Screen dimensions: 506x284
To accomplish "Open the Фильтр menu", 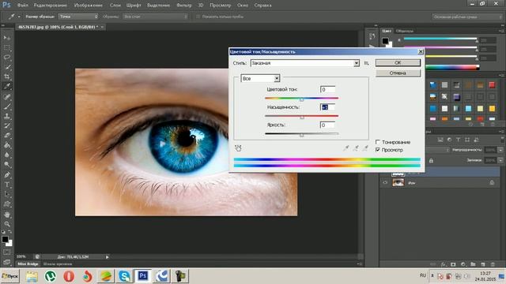I will [184, 6].
